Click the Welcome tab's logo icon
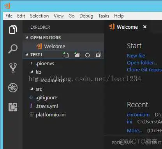 (112, 27)
